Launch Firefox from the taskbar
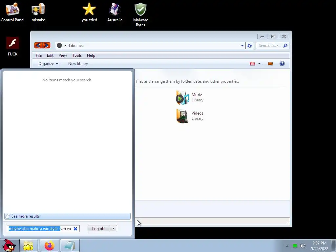The height and width of the screenshot is (252, 336). point(49,245)
